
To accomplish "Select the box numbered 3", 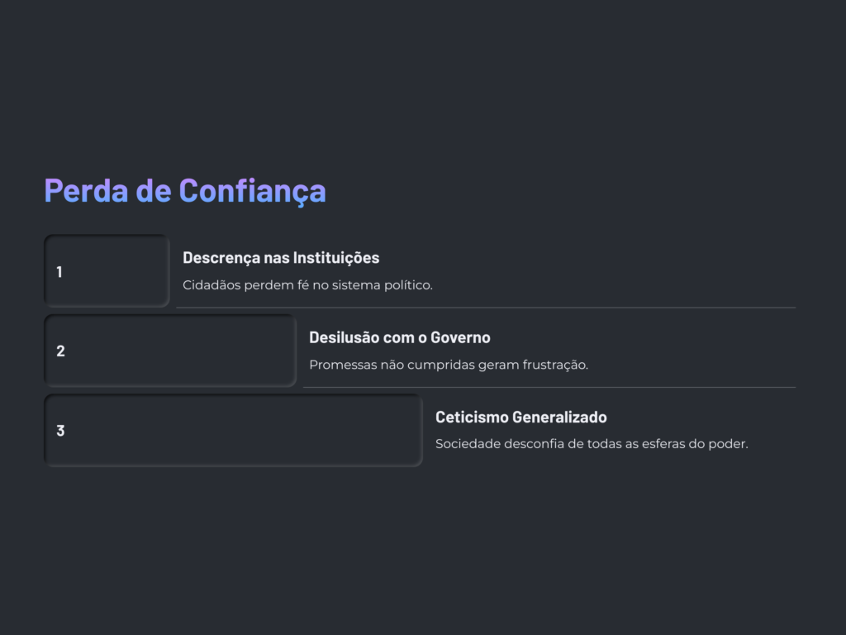I will click(233, 430).
